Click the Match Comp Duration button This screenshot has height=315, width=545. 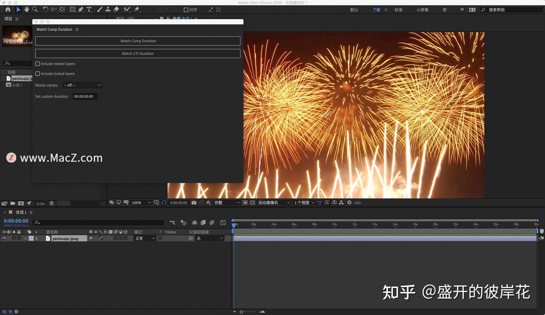pyautogui.click(x=138, y=41)
